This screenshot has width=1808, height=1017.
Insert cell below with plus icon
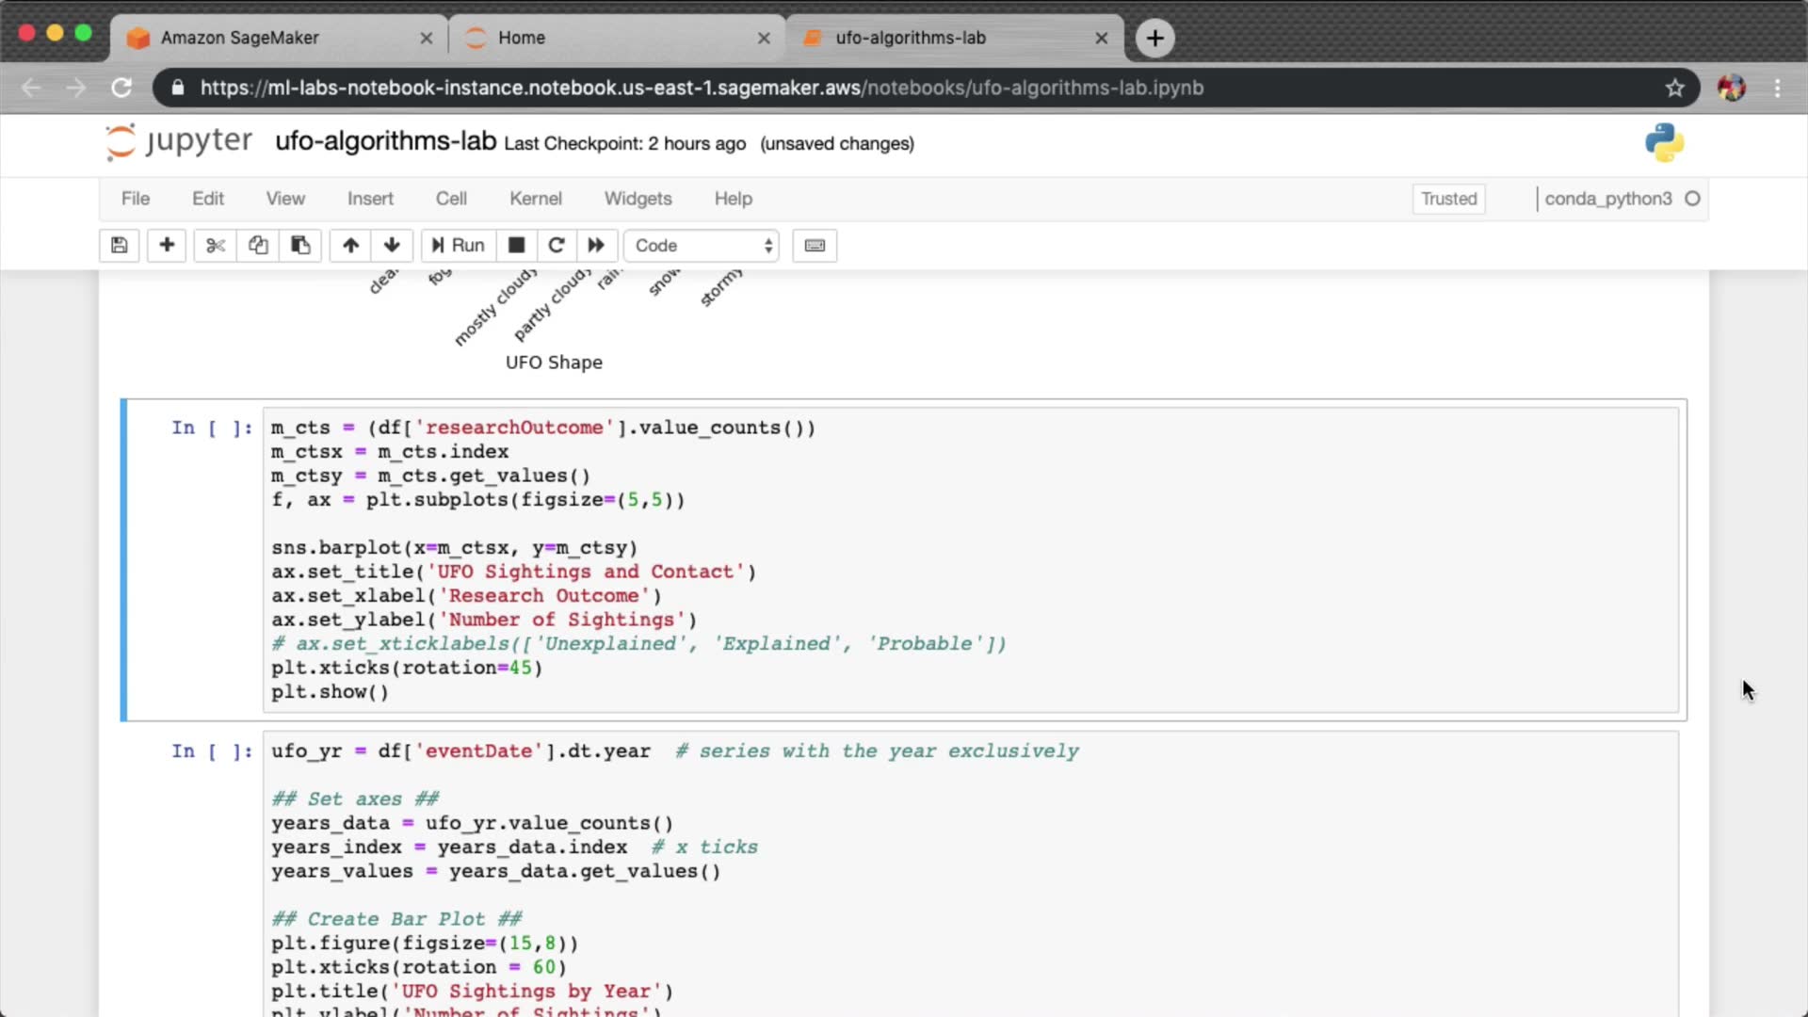[x=167, y=246]
